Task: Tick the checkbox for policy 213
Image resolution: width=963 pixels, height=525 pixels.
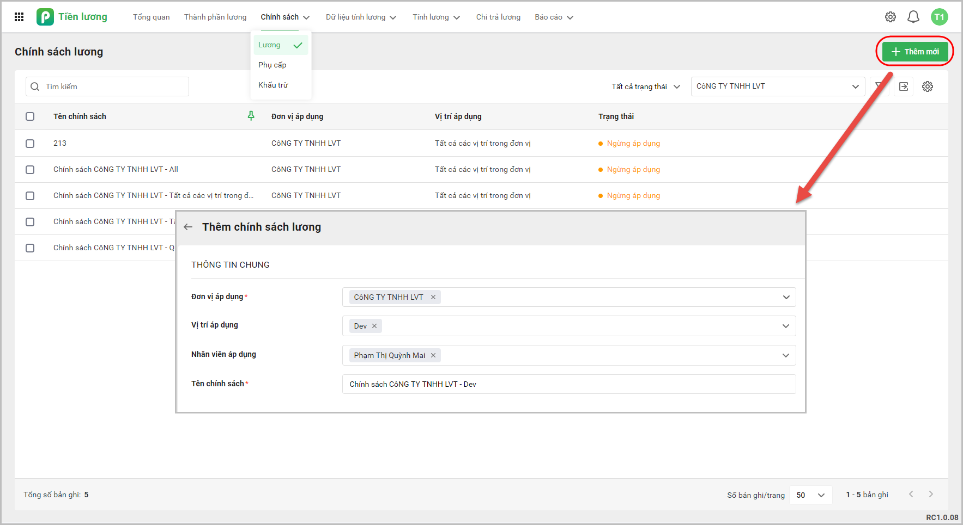Action: click(x=30, y=144)
